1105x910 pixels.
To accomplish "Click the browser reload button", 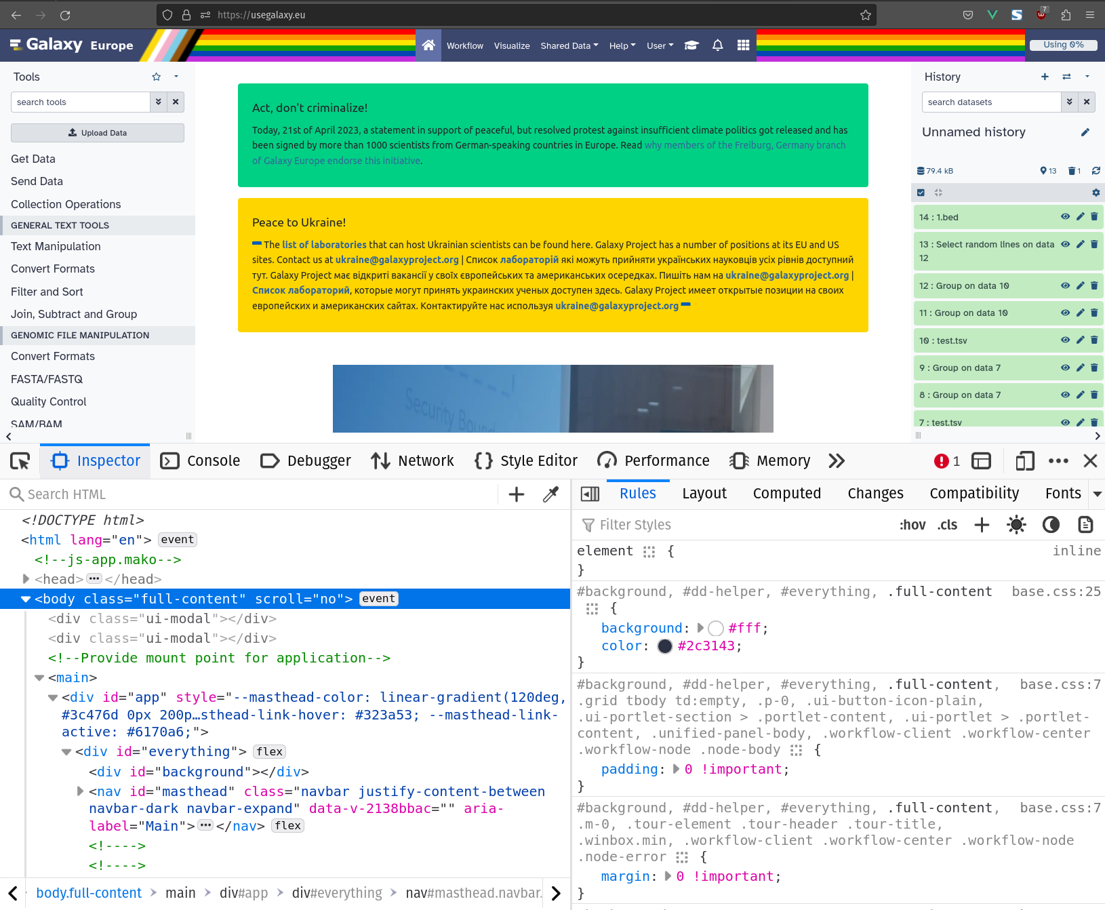I will pyautogui.click(x=65, y=15).
